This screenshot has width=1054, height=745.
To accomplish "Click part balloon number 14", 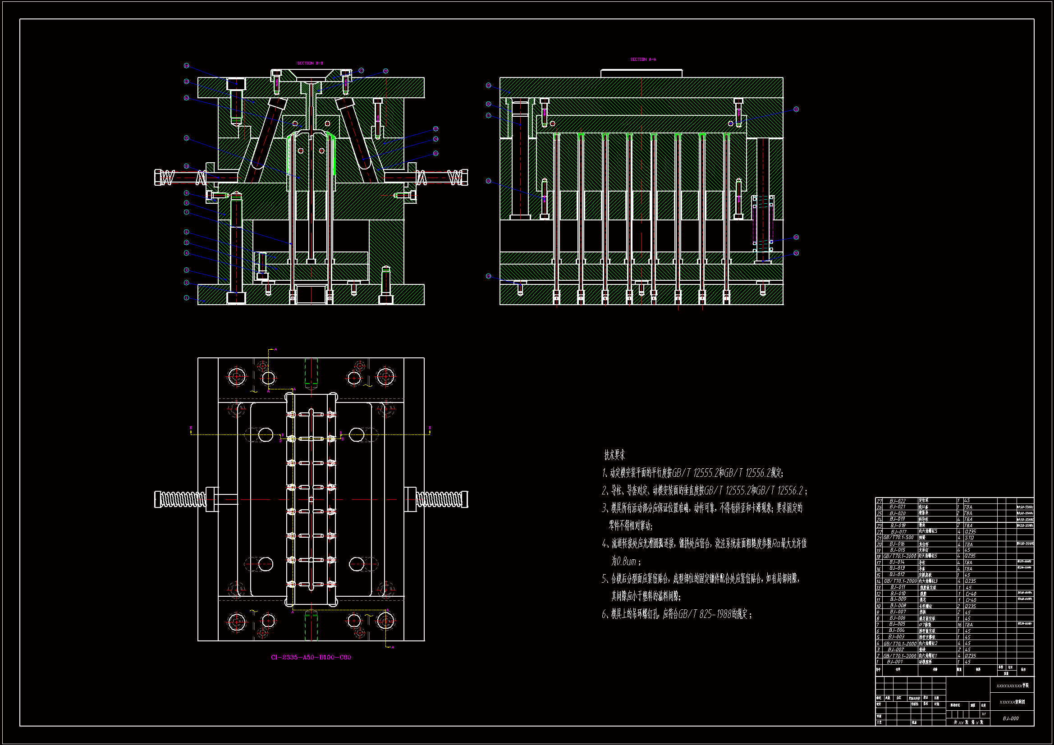I will 186,66.
